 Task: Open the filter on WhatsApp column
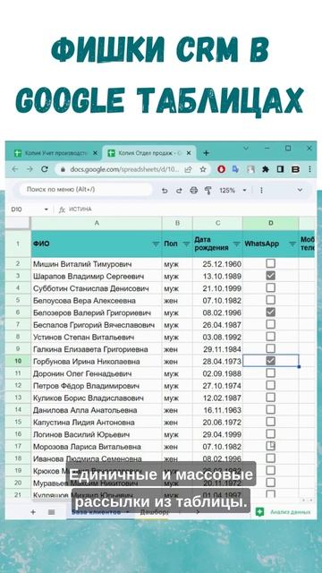(x=292, y=244)
